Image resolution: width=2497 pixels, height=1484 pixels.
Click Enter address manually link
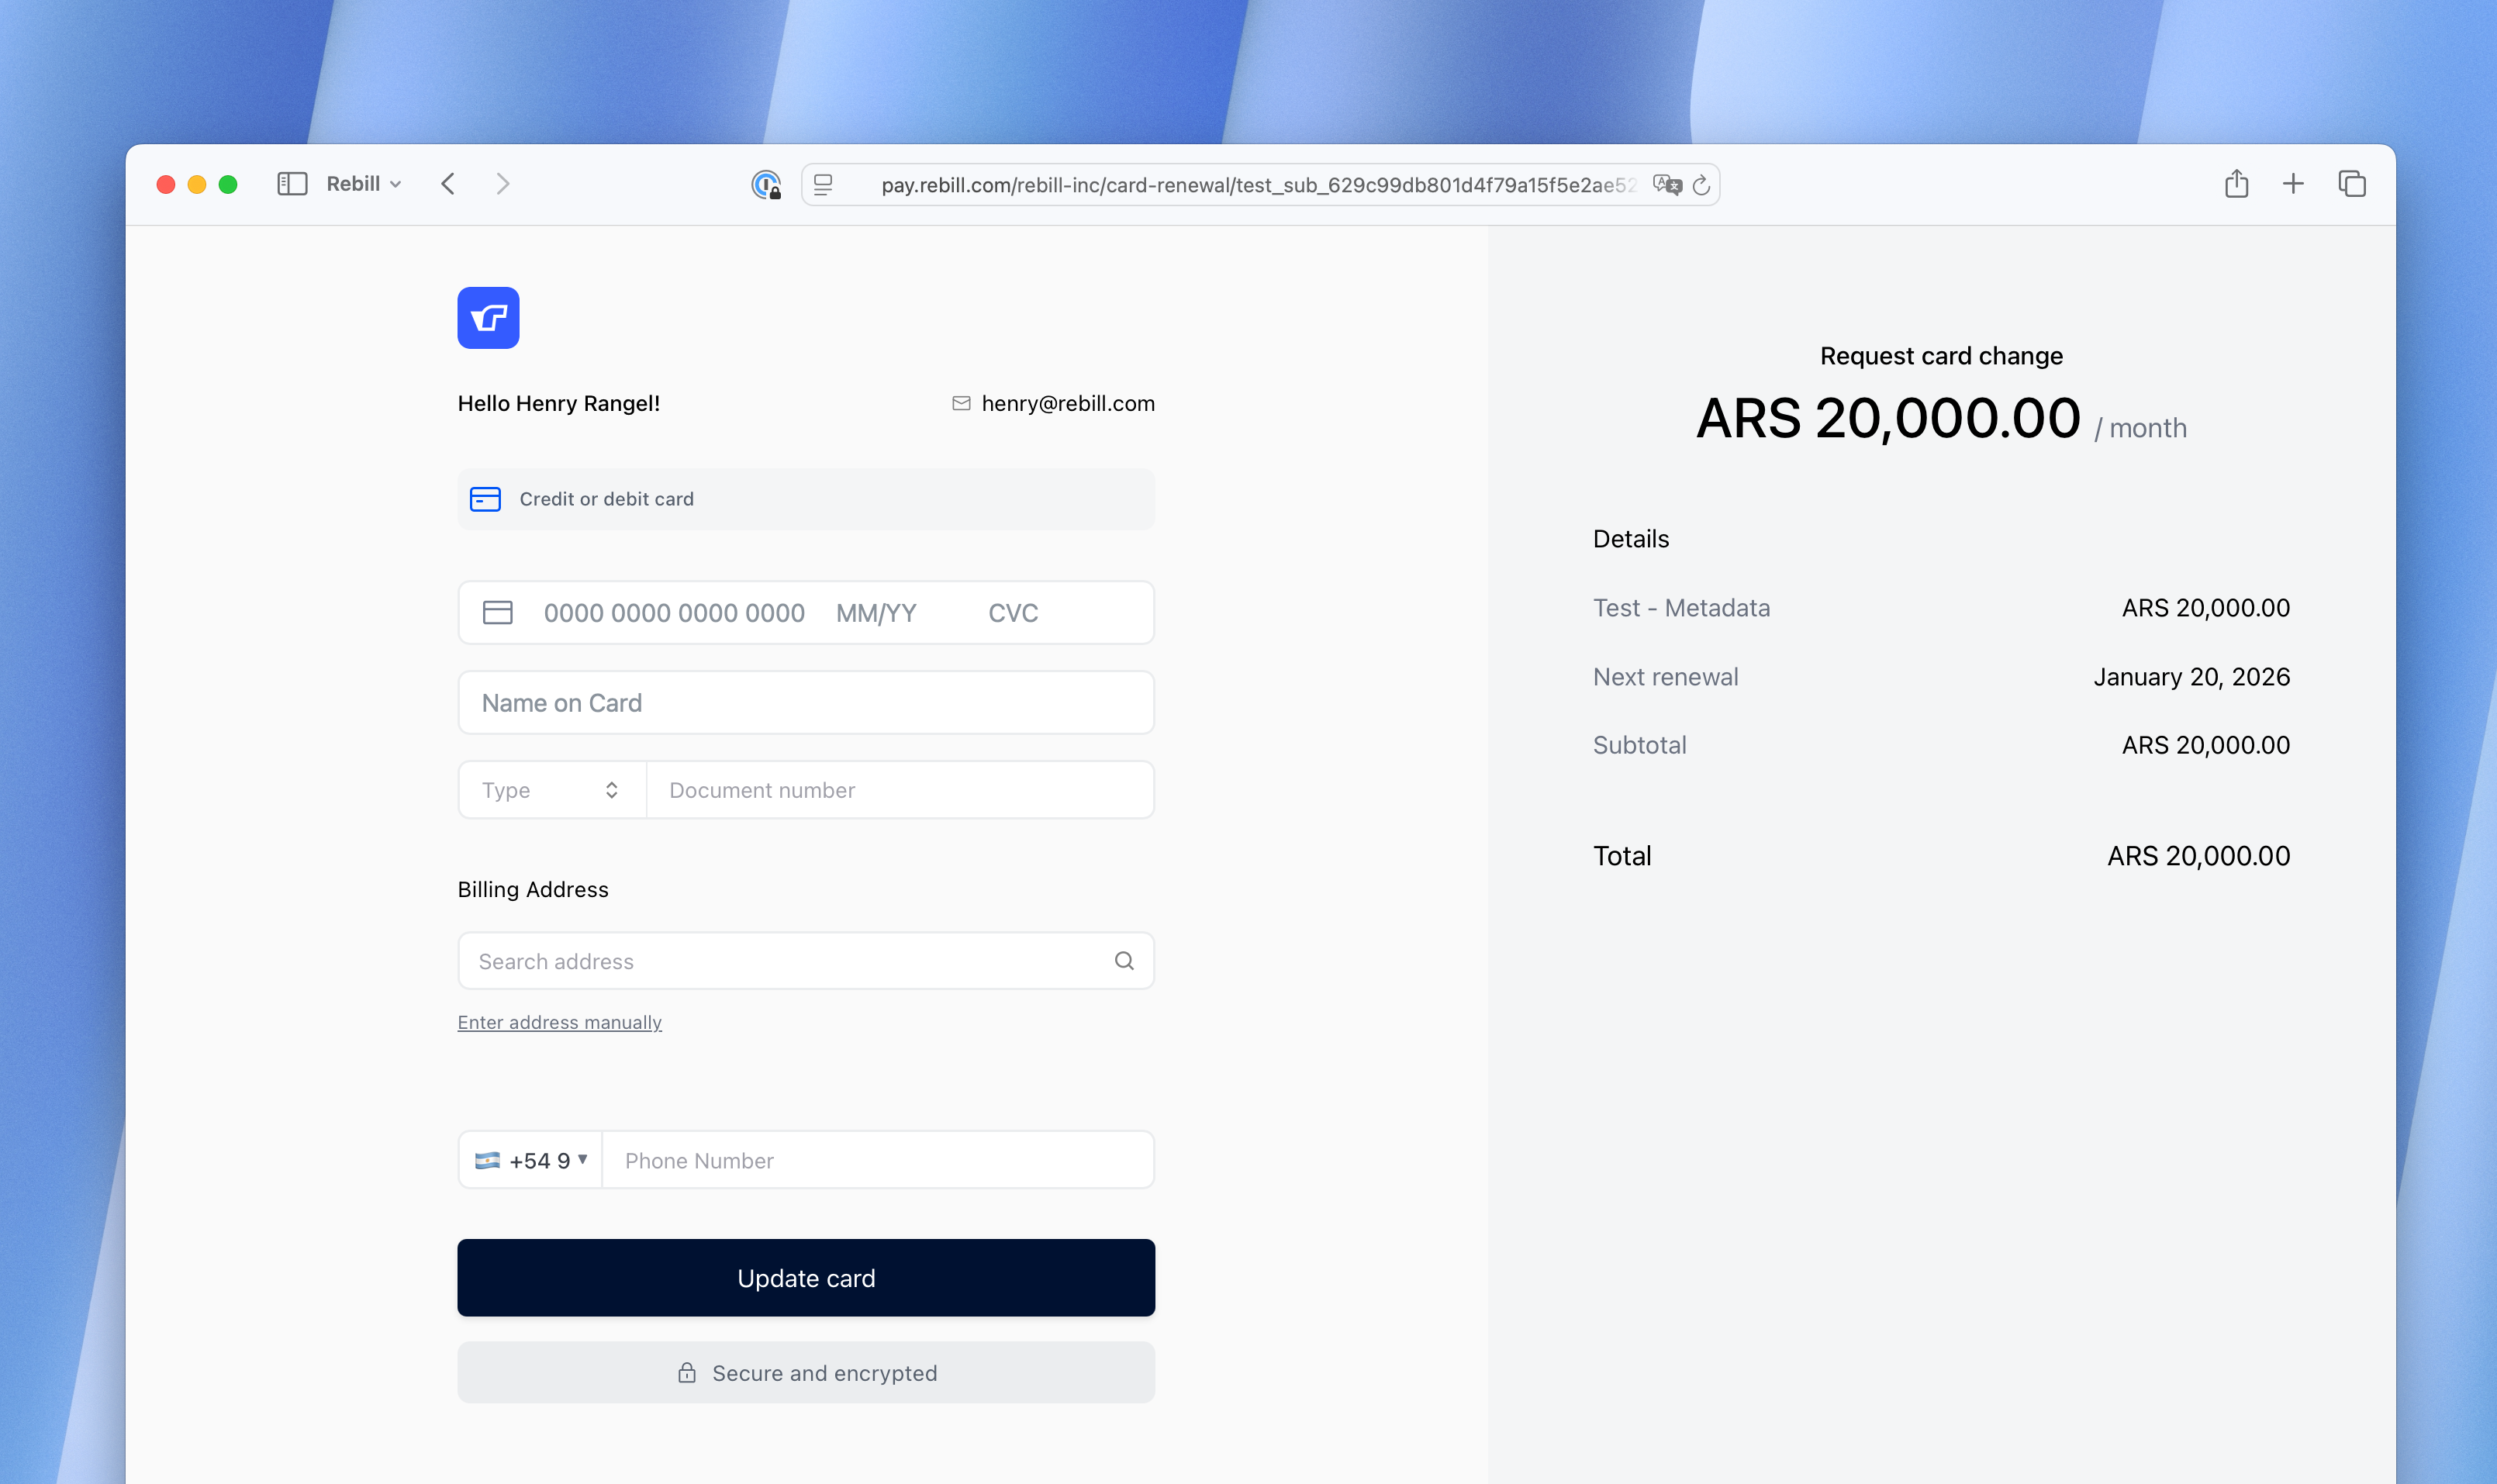(559, 1022)
